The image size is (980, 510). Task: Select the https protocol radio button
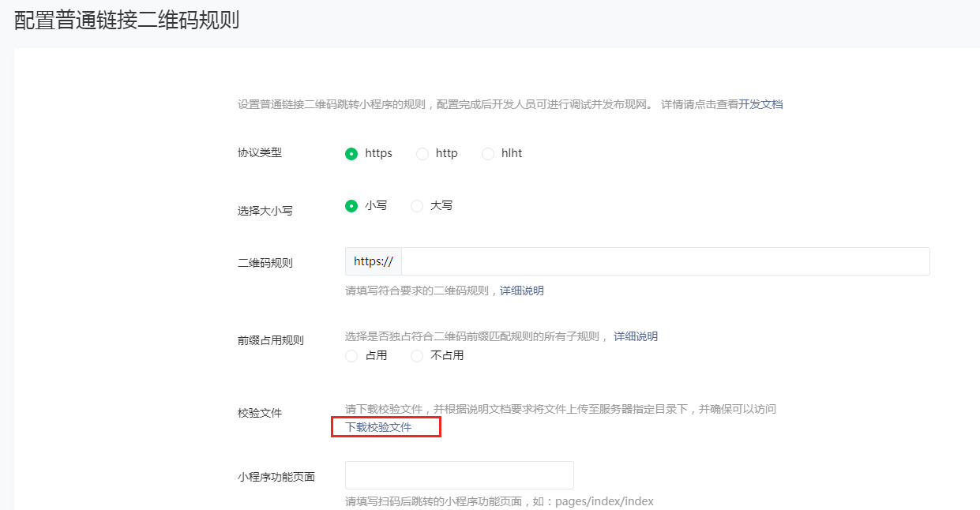(x=351, y=154)
